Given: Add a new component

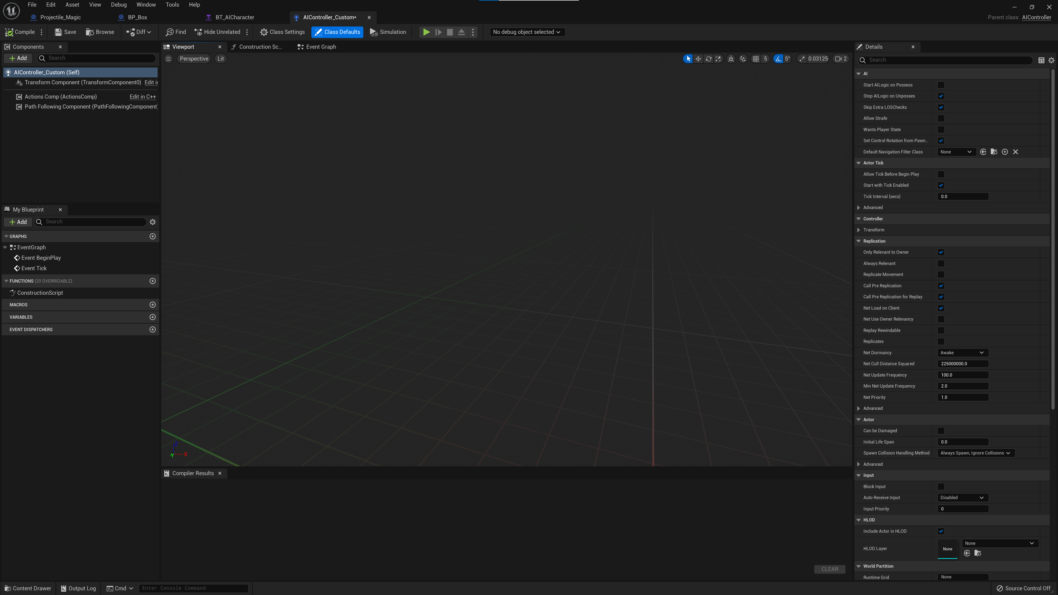Looking at the screenshot, I should click(18, 58).
